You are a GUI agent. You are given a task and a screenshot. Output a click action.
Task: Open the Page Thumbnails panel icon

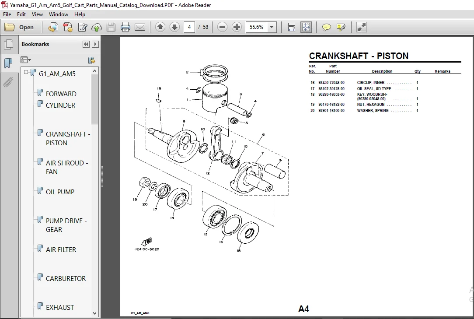coord(8,45)
